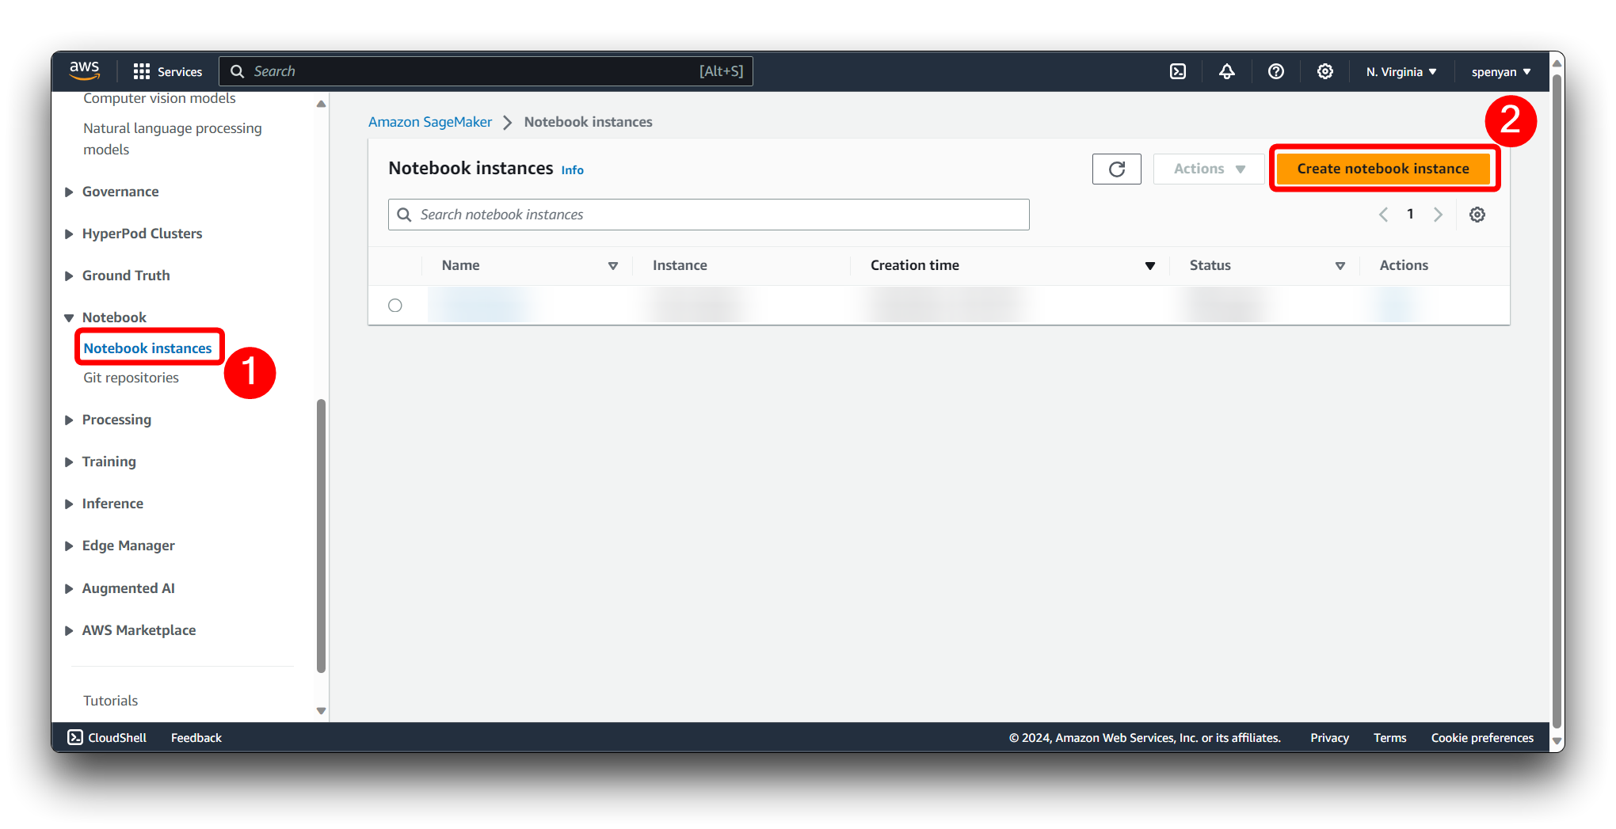Viewport: 1616px width, 829px height.
Task: Open the Services grid menu
Action: tap(168, 71)
